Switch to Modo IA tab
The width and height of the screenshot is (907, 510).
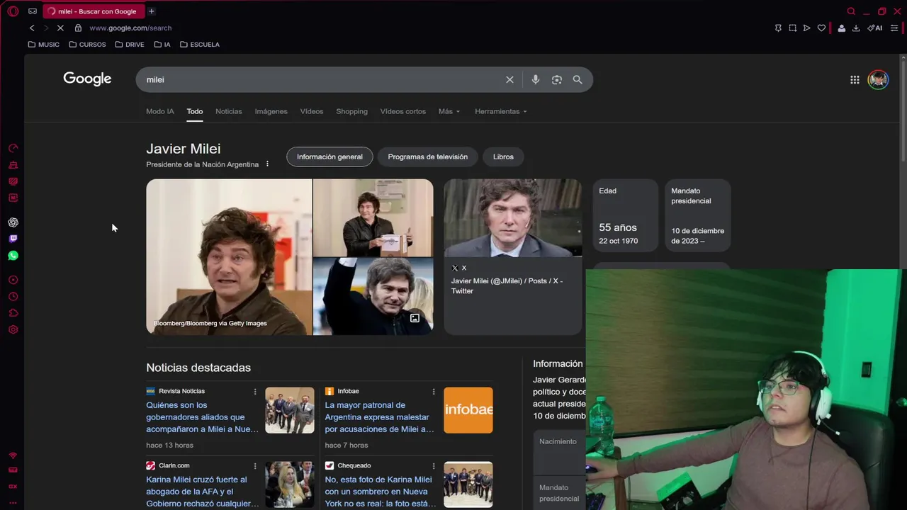[160, 111]
